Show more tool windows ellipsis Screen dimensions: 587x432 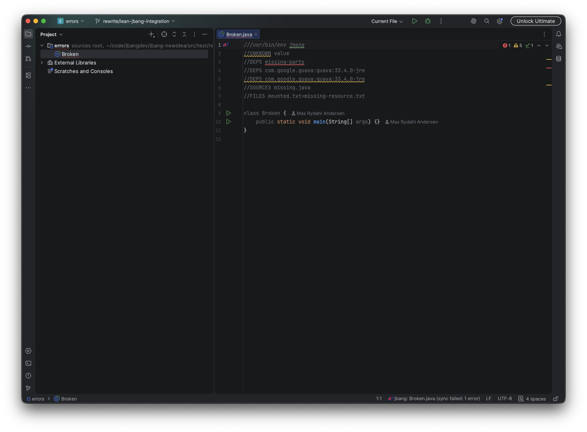pyautogui.click(x=28, y=88)
